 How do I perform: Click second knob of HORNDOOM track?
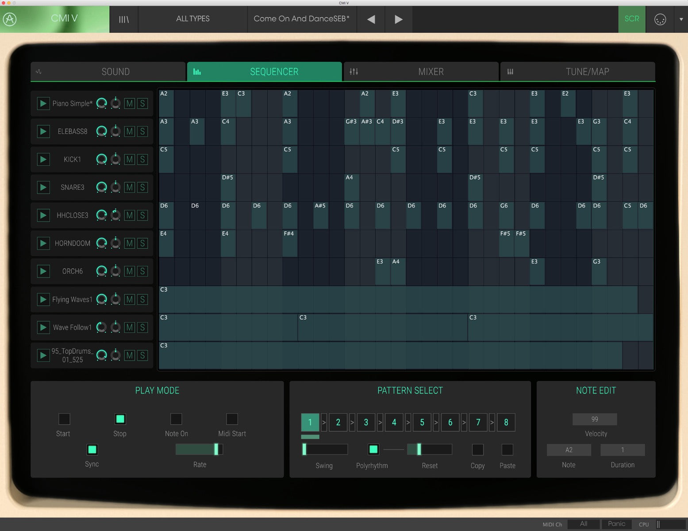[x=115, y=243]
